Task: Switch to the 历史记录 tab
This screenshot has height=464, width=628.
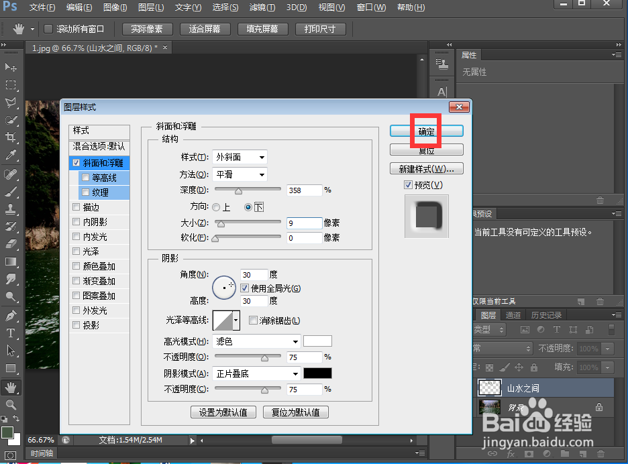Action: point(546,315)
